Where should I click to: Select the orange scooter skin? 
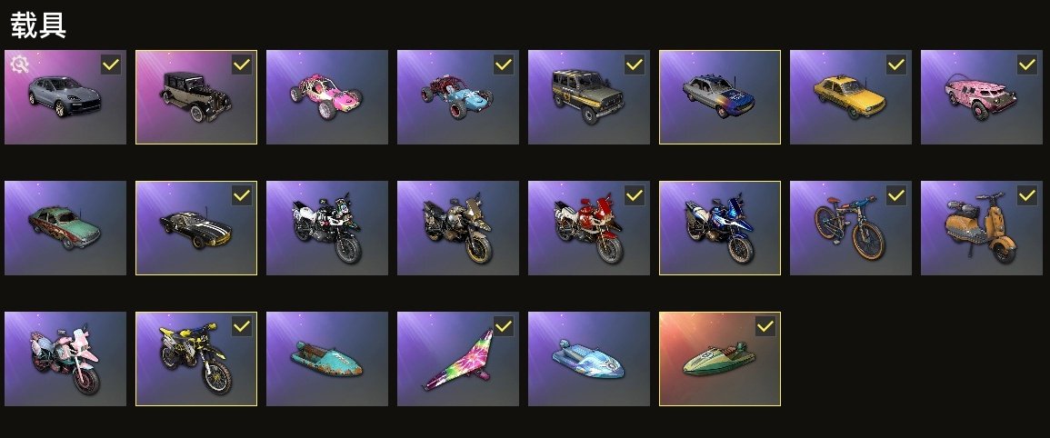(981, 228)
